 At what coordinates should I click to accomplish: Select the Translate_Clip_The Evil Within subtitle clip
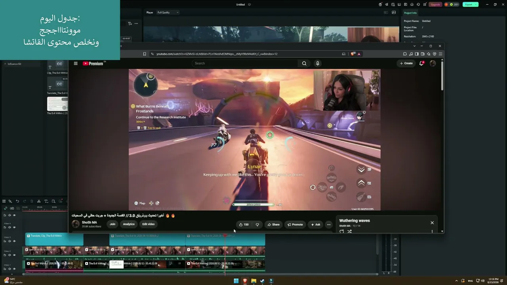[x=54, y=239]
